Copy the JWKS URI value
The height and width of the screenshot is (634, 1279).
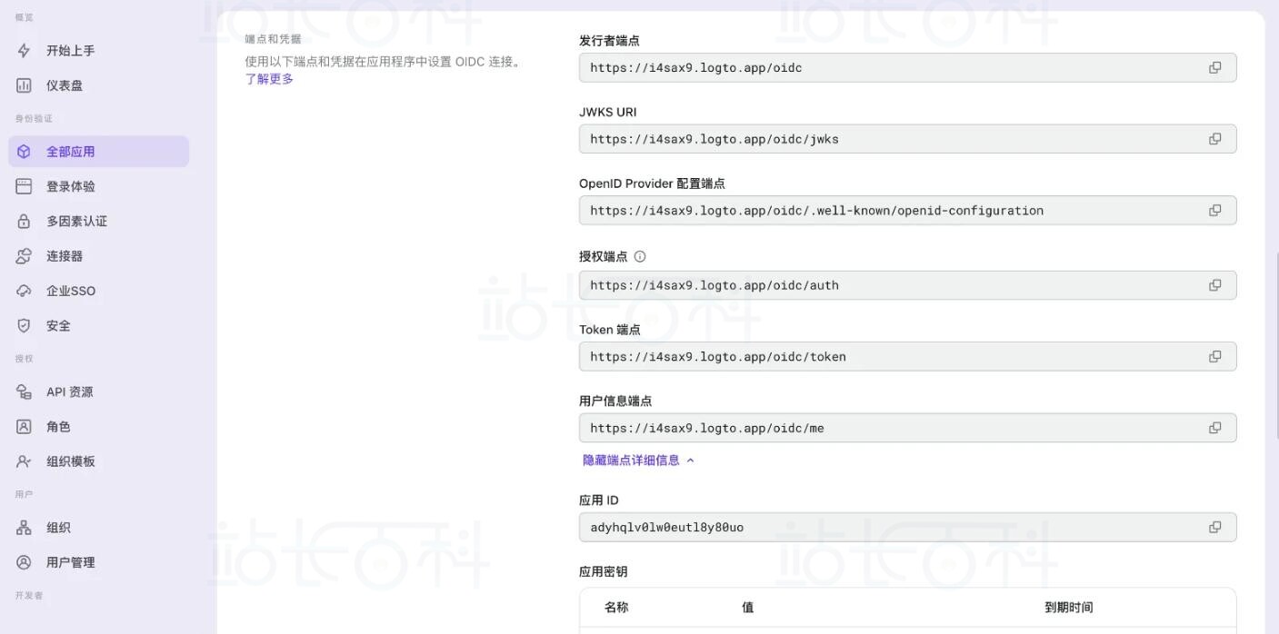pyautogui.click(x=1214, y=139)
